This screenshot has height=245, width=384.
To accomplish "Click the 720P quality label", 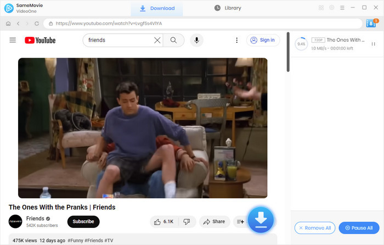I will coord(318,40).
